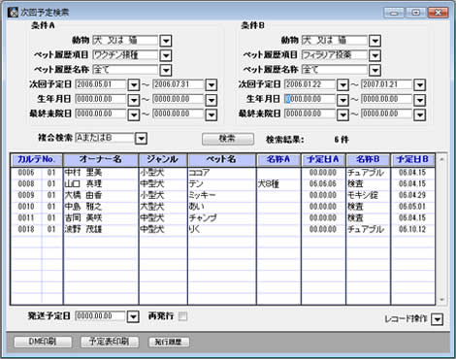The width and height of the screenshot is (456, 359).
Task: Open the ペット履歴名称 dropdown in 条件A
Action: (x=166, y=70)
